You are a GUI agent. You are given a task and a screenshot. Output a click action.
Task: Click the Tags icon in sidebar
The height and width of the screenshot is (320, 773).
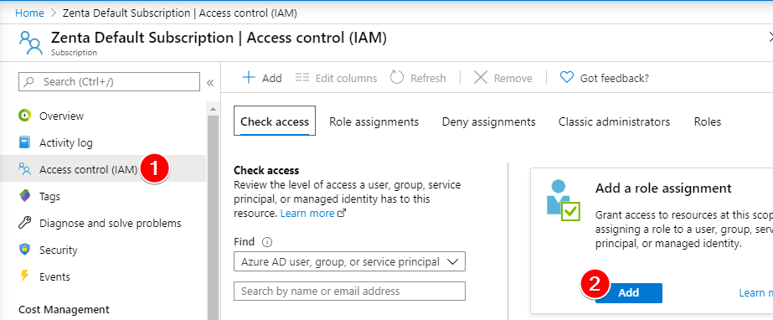24,196
